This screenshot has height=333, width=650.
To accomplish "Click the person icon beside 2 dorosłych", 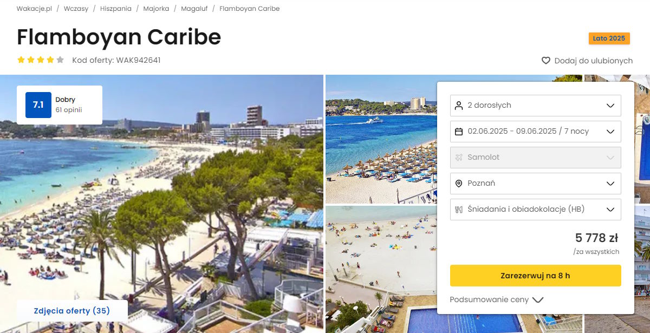I will click(x=459, y=105).
